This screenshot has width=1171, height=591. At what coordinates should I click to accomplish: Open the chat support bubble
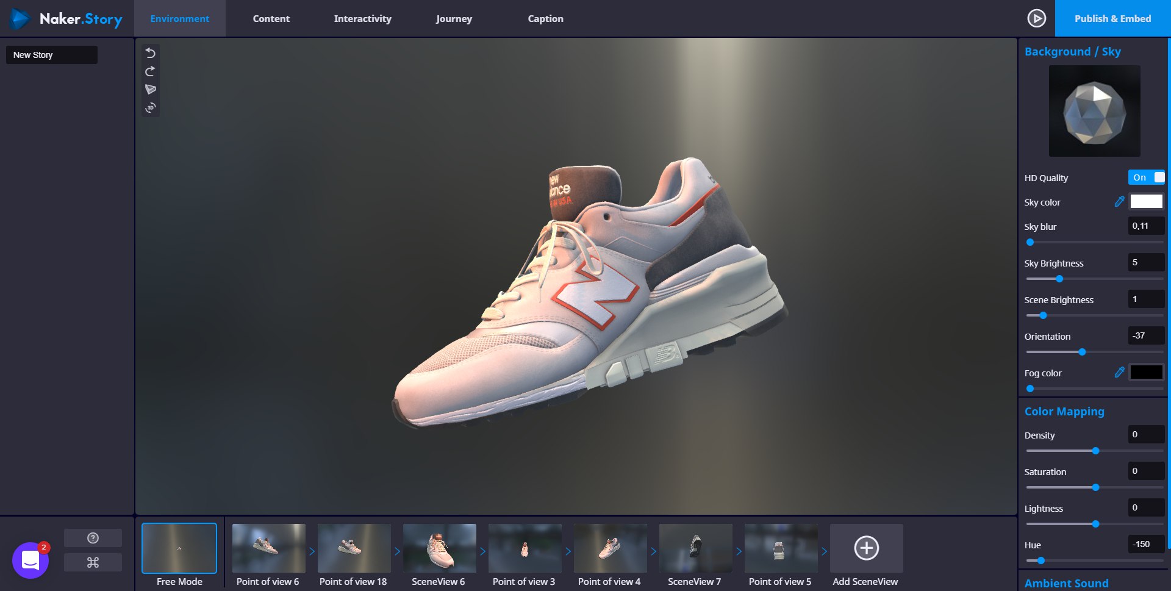pos(30,560)
